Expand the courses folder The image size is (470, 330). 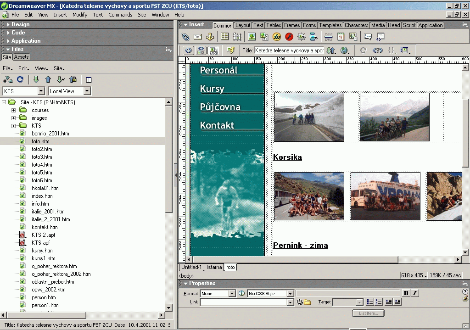coord(13,110)
